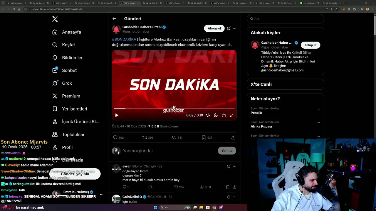The height and width of the screenshot is (211, 376).
Task: Open Topluluklar communities
Action: point(68,135)
